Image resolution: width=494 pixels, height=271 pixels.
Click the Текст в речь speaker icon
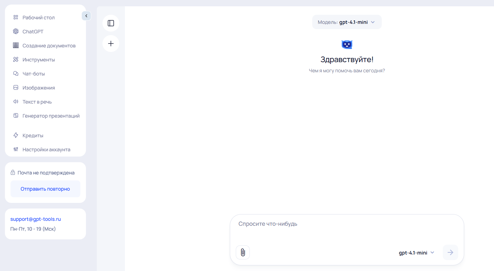coord(16,102)
